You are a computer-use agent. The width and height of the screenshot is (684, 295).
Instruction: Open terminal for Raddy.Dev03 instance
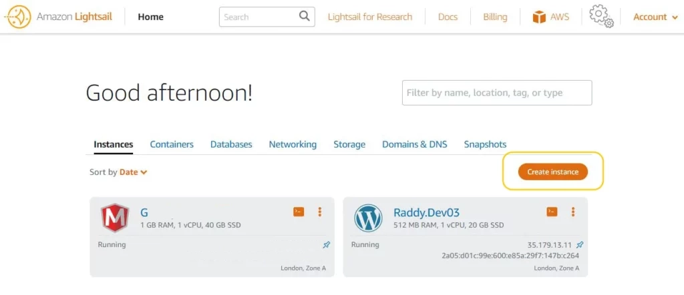point(552,212)
